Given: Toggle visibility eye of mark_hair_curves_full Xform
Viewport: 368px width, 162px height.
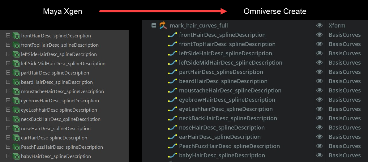Looking at the screenshot, I should pos(319,25).
